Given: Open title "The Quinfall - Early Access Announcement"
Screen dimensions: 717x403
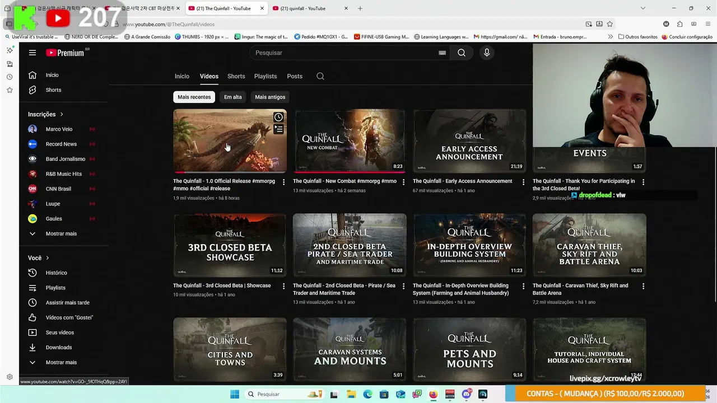Looking at the screenshot, I should coord(463,181).
